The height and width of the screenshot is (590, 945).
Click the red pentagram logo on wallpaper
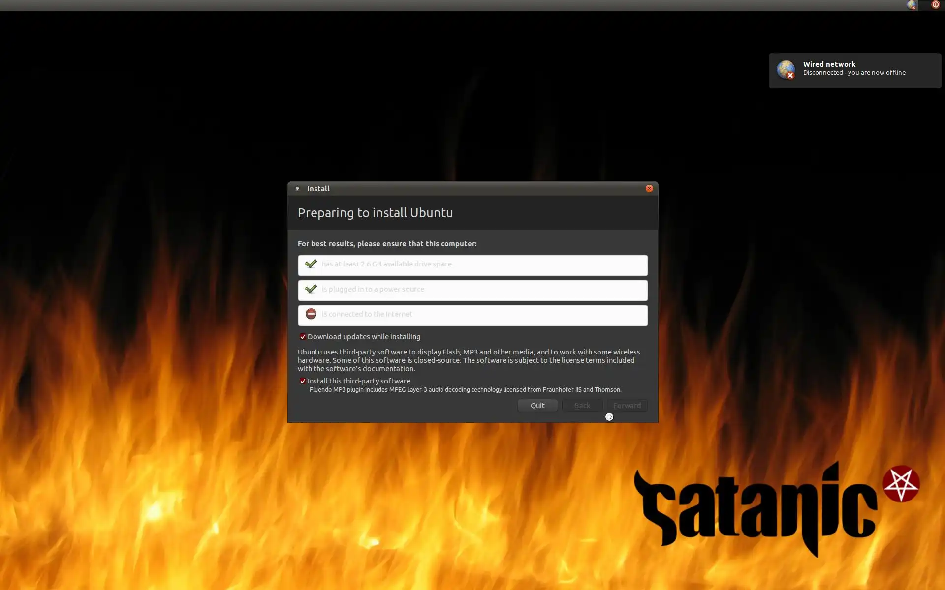(901, 484)
